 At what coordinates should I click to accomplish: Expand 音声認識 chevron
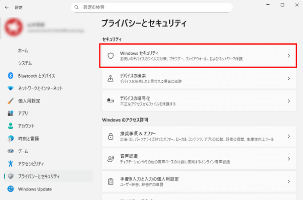(289, 159)
